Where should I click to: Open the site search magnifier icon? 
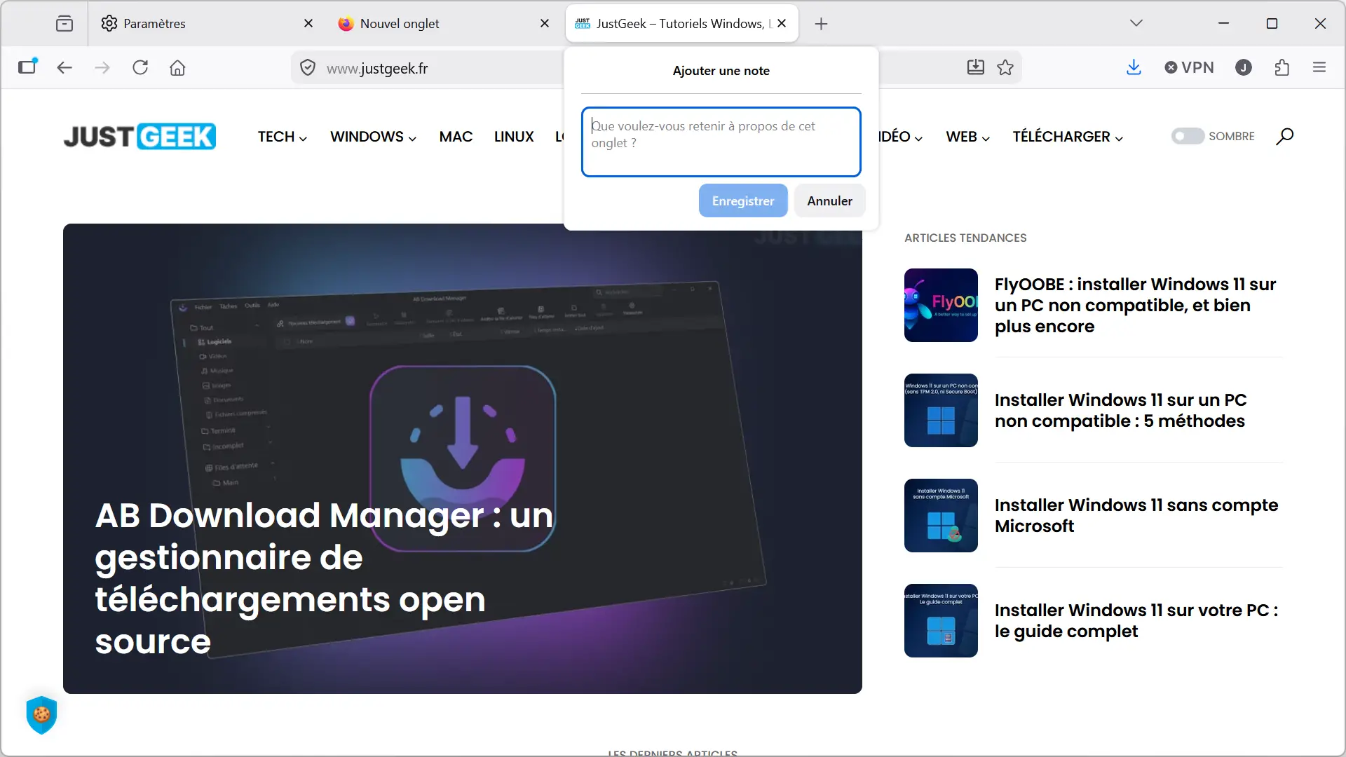1284,136
